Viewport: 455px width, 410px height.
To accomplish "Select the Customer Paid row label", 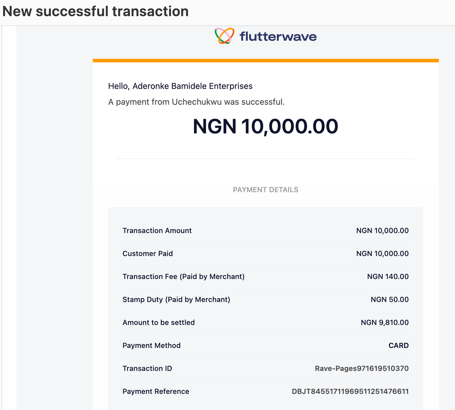I will click(148, 254).
